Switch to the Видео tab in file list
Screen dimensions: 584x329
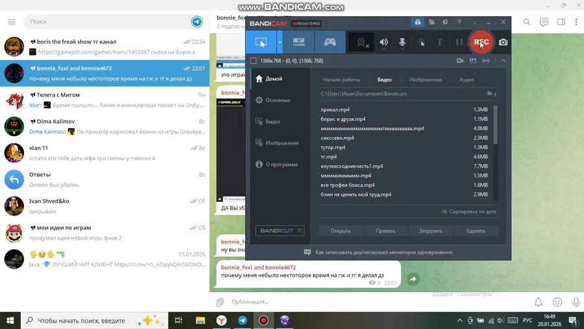[x=384, y=80]
